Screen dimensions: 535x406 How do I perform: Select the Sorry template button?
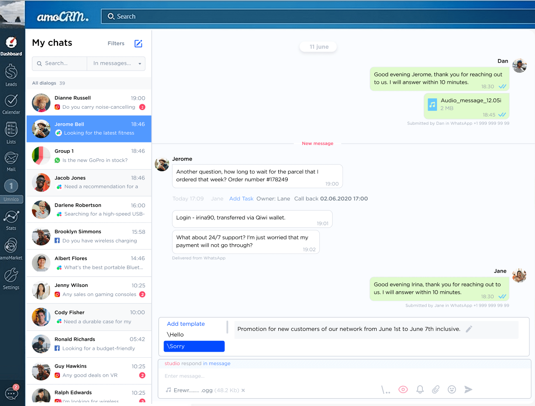194,346
